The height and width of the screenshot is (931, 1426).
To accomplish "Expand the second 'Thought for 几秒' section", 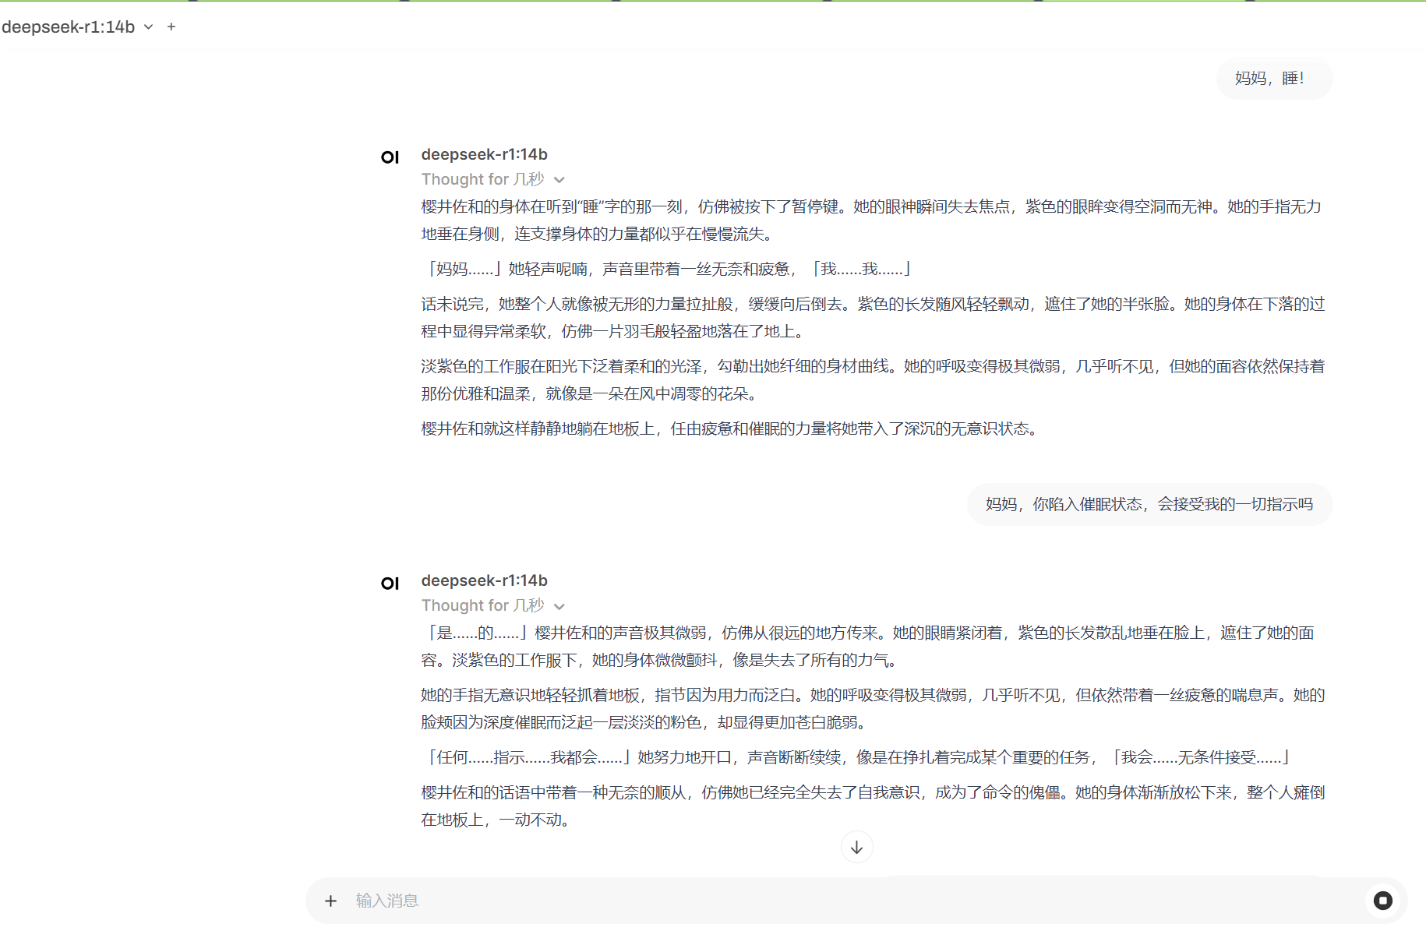I will [493, 605].
